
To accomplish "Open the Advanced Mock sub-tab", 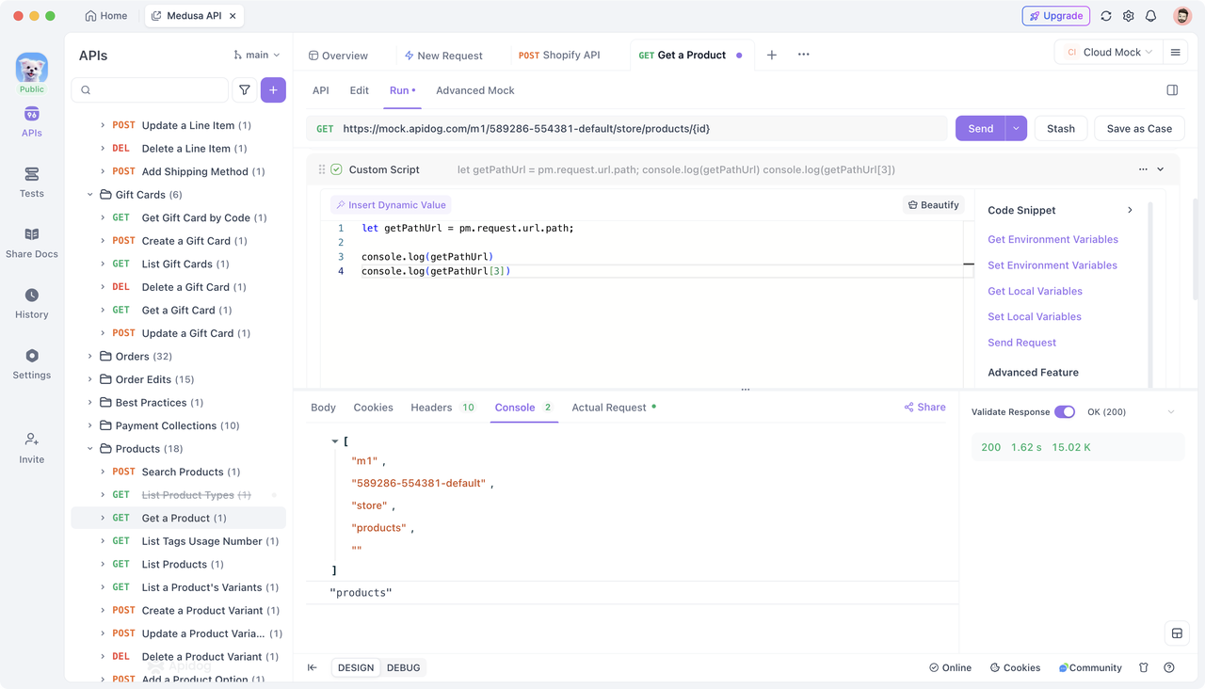I will pyautogui.click(x=475, y=90).
